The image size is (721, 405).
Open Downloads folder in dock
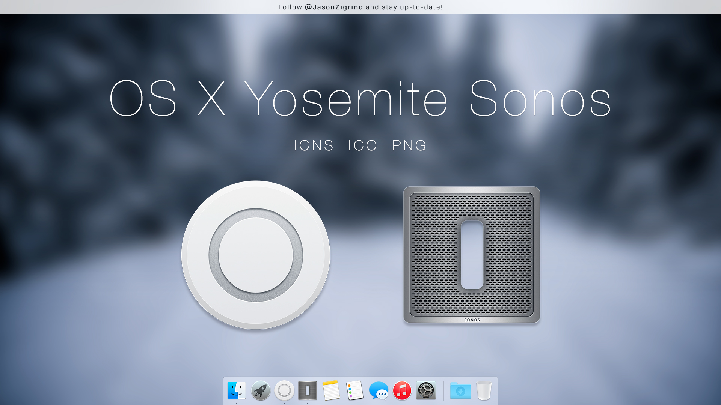(x=460, y=391)
